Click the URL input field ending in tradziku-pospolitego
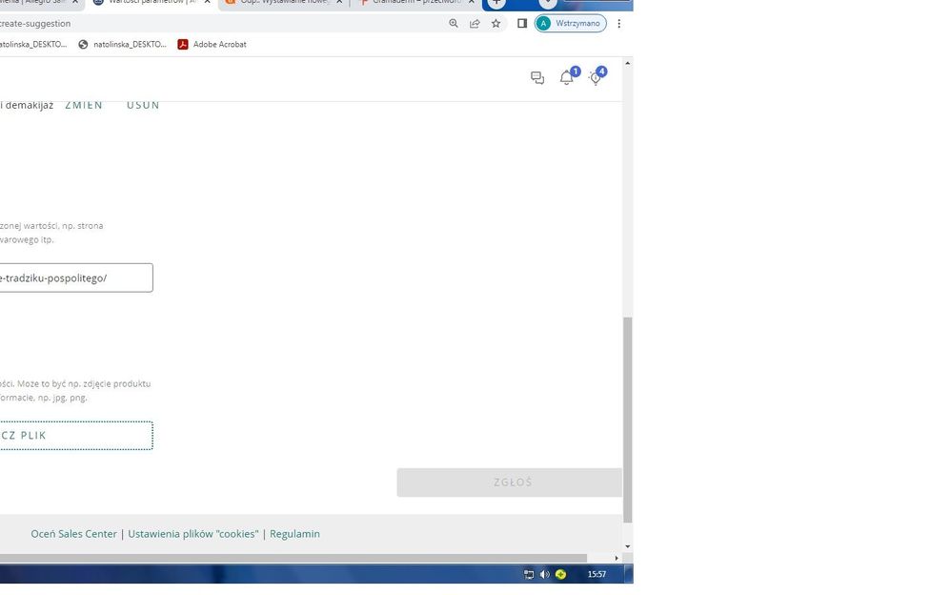This screenshot has width=951, height=595. click(74, 277)
